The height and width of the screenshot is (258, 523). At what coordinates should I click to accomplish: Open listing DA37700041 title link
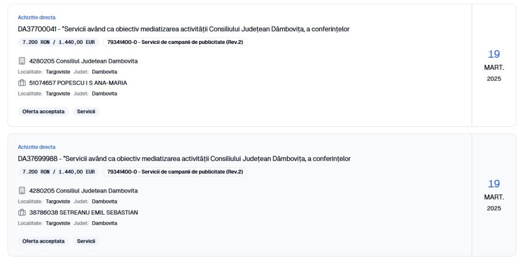click(183, 29)
